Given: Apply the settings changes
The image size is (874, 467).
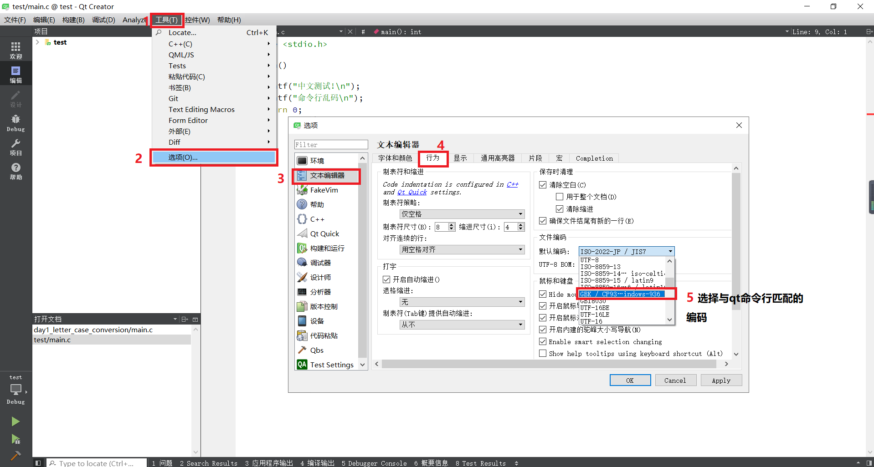Looking at the screenshot, I should point(721,380).
